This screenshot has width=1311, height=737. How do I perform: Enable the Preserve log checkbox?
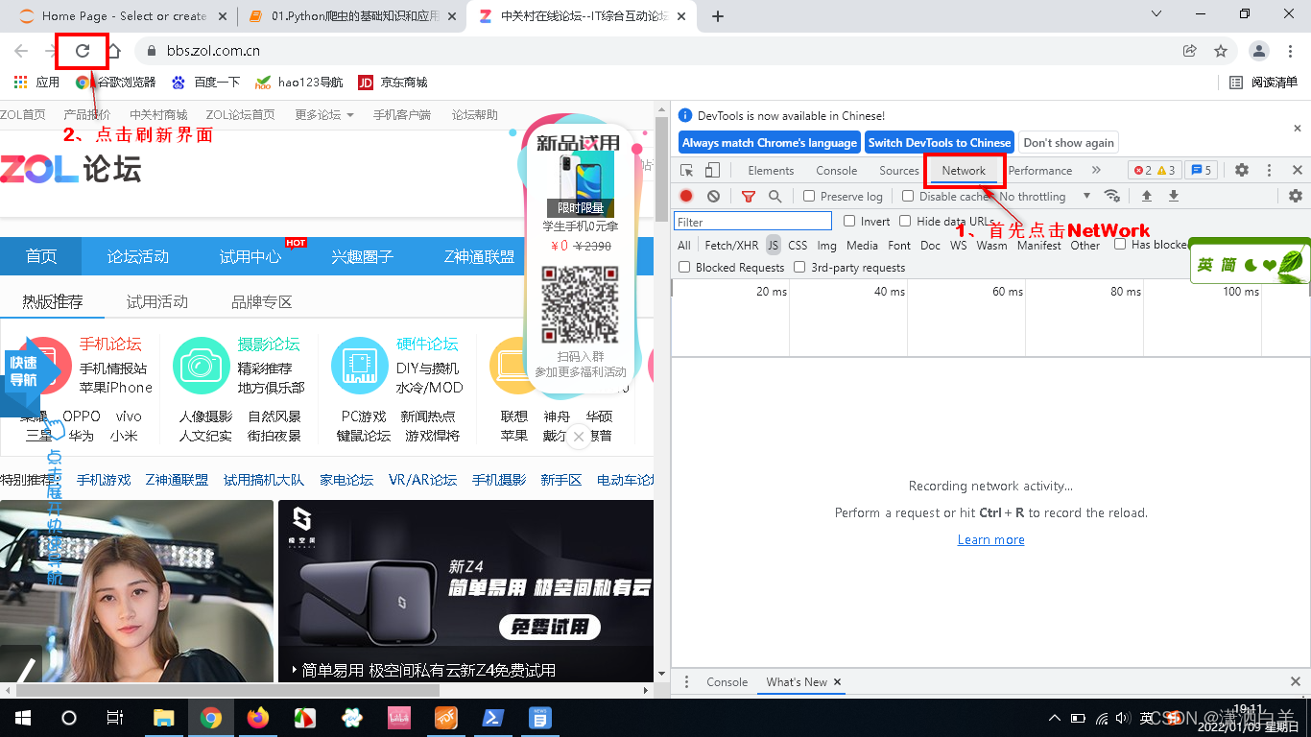click(x=809, y=196)
